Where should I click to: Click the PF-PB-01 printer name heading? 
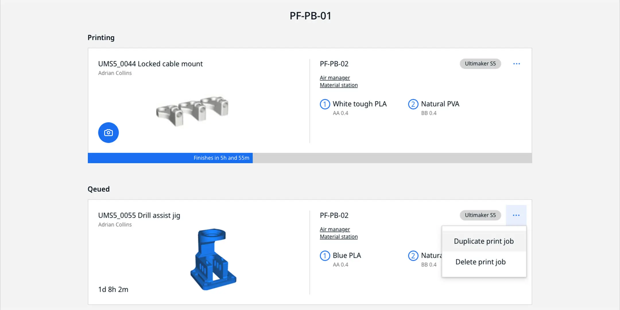pyautogui.click(x=310, y=15)
